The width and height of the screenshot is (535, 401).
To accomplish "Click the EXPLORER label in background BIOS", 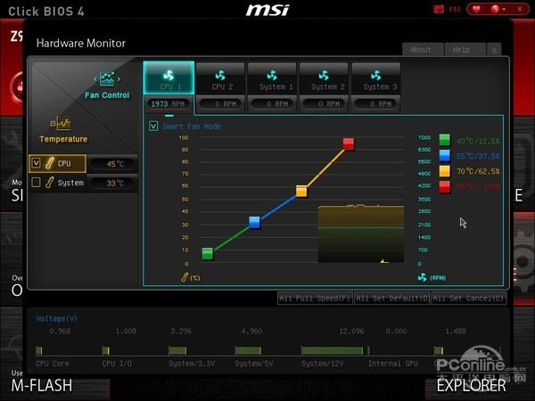I will coord(471,386).
